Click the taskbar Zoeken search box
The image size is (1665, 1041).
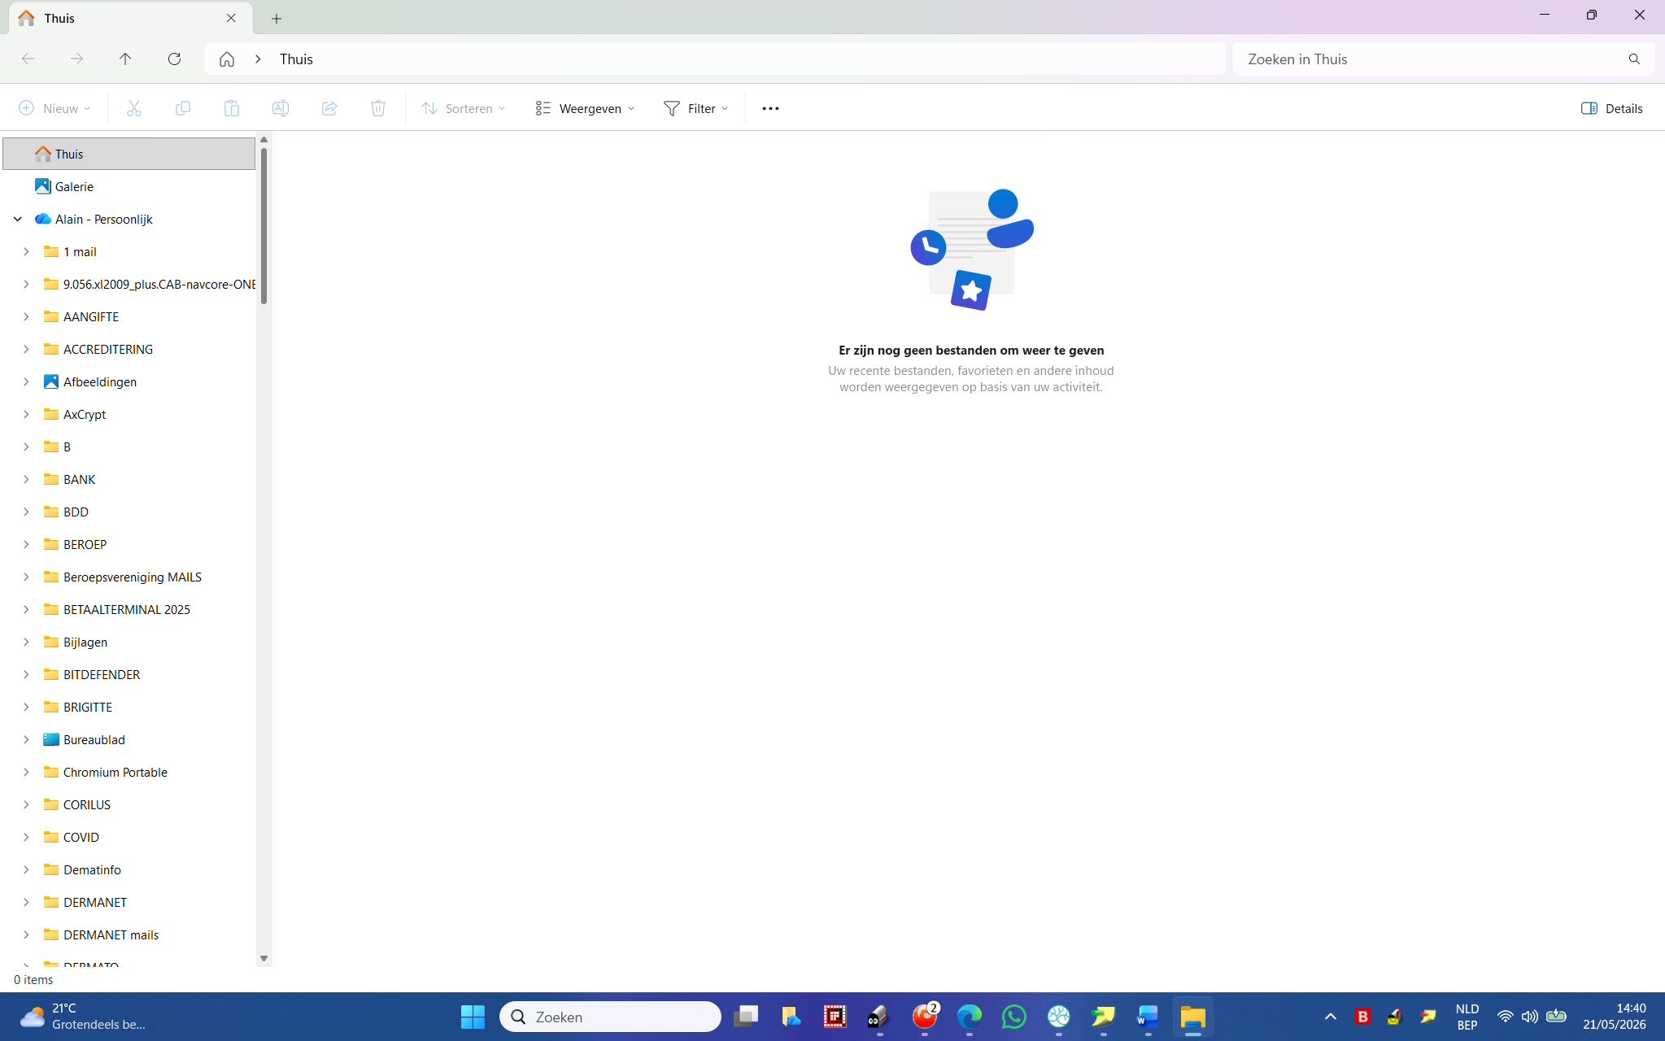pos(610,1017)
